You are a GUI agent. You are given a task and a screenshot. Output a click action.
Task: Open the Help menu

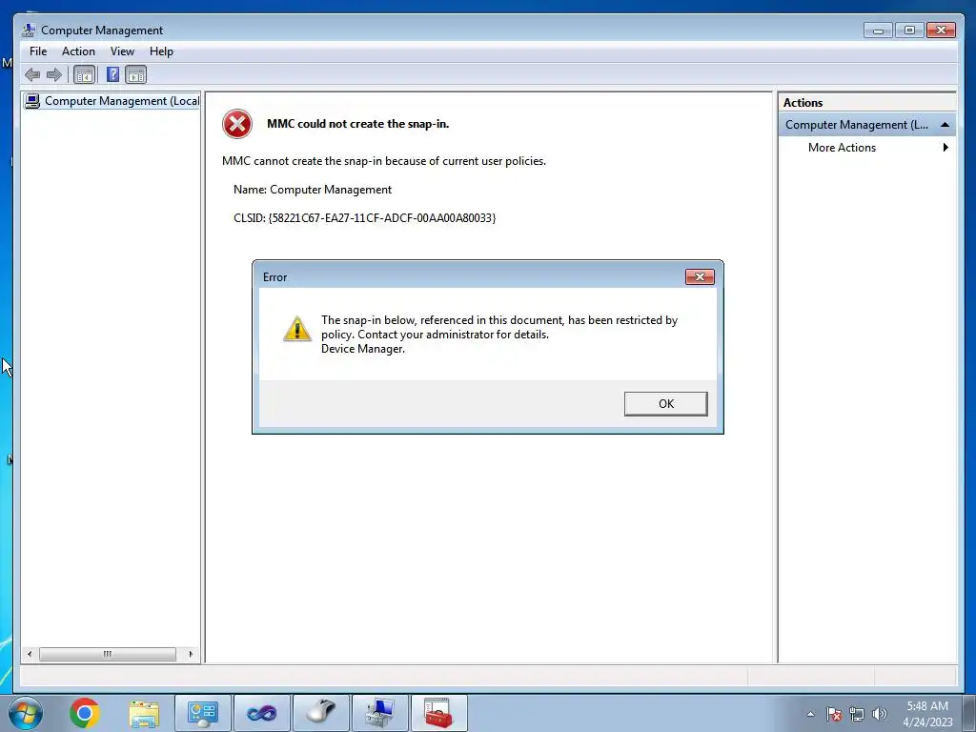(x=161, y=51)
